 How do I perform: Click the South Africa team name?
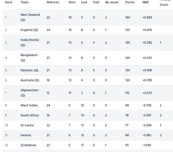pos(30,115)
